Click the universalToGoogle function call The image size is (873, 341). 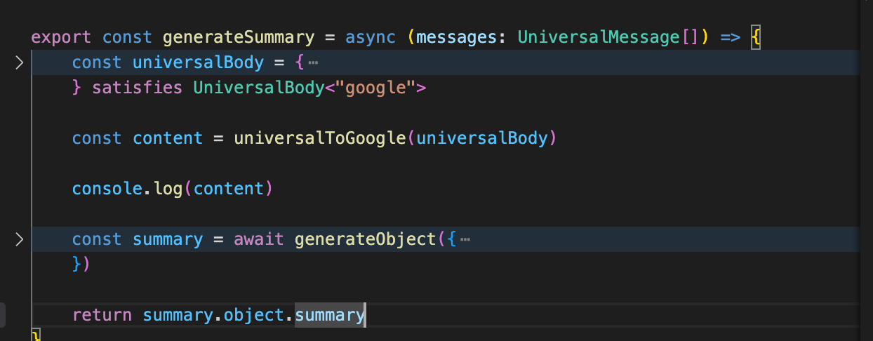pyautogui.click(x=319, y=138)
